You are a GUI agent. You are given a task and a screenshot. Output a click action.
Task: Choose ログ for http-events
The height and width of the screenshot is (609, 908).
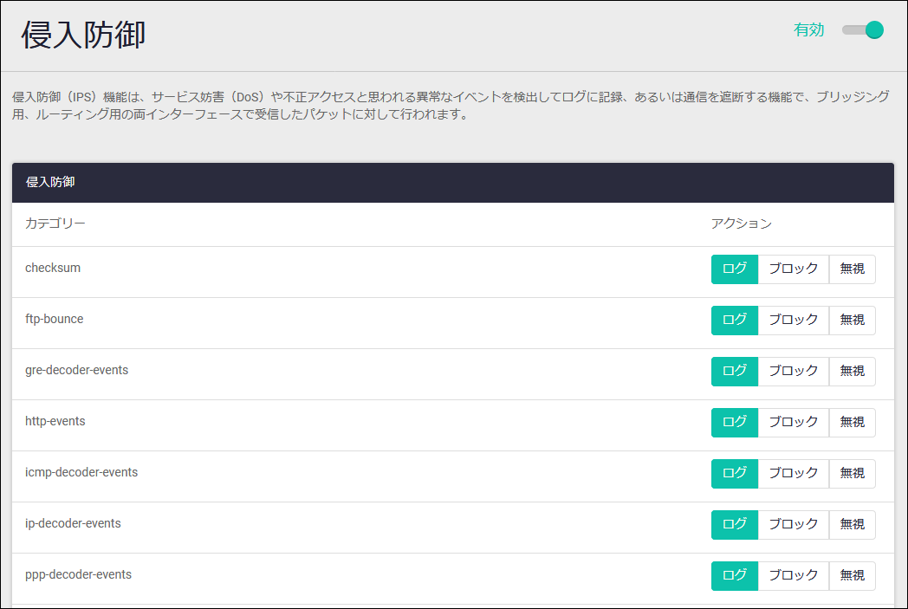click(734, 422)
